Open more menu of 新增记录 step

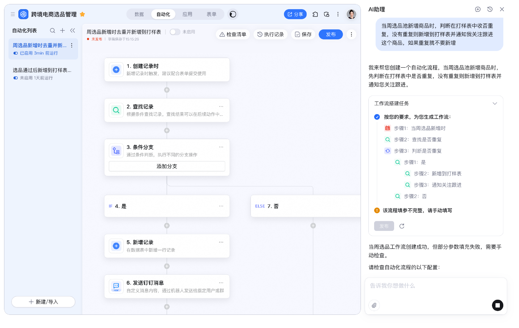pos(221,242)
